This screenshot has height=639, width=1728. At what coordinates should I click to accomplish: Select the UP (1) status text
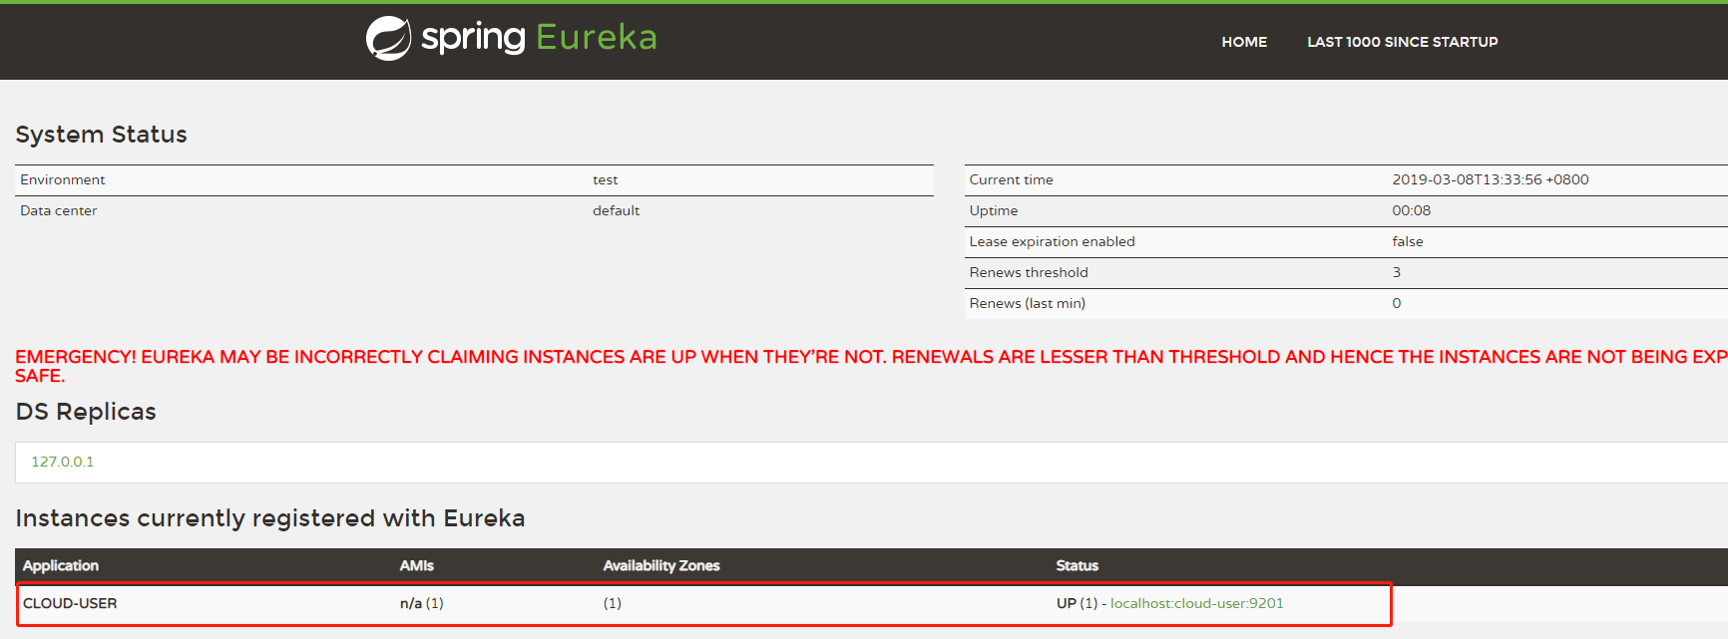1077,603
